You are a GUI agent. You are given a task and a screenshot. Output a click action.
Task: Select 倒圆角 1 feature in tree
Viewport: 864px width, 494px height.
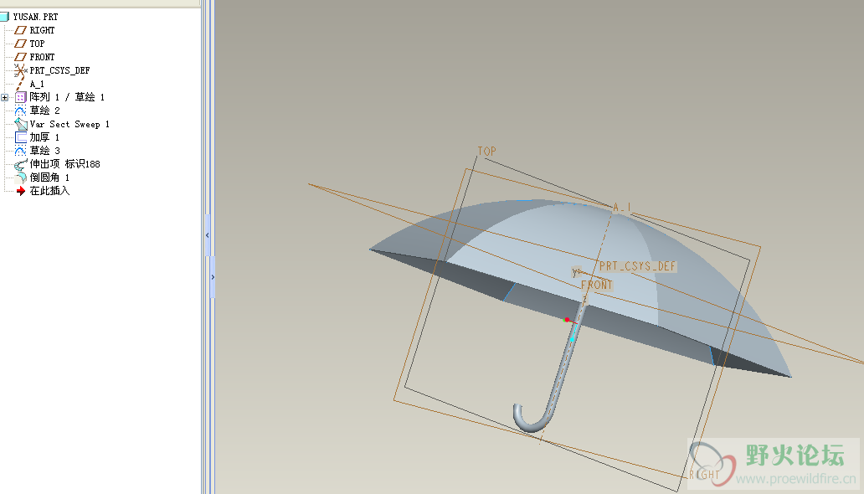[49, 178]
